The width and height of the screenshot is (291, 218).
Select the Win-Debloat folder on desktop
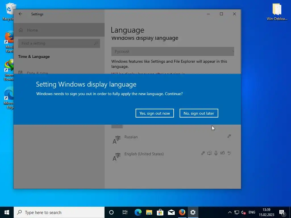(277, 11)
